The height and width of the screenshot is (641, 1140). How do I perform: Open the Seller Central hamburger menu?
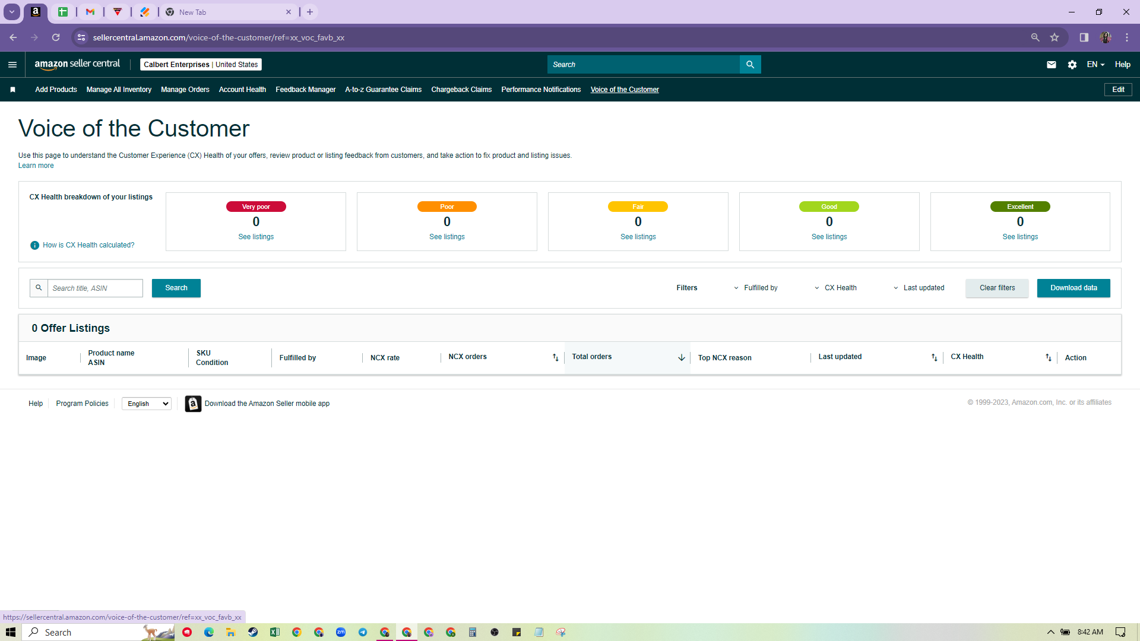12,65
